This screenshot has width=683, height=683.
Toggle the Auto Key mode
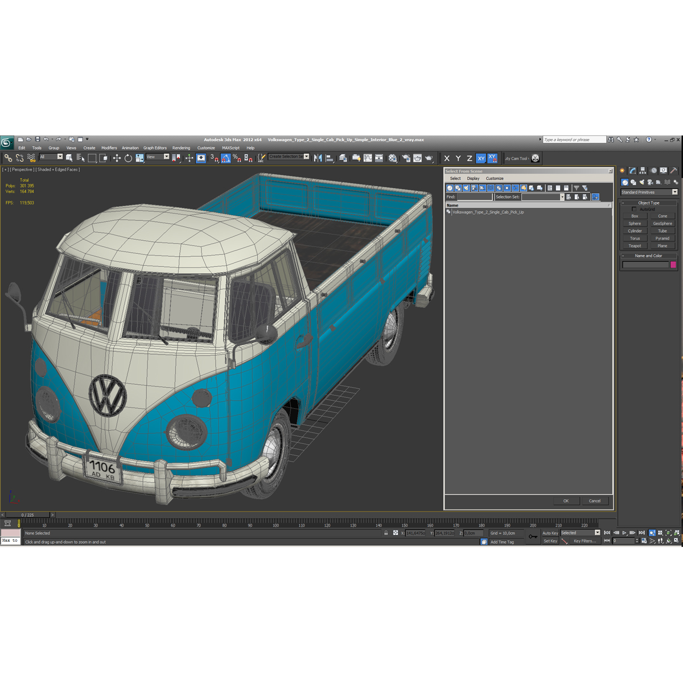(x=550, y=533)
